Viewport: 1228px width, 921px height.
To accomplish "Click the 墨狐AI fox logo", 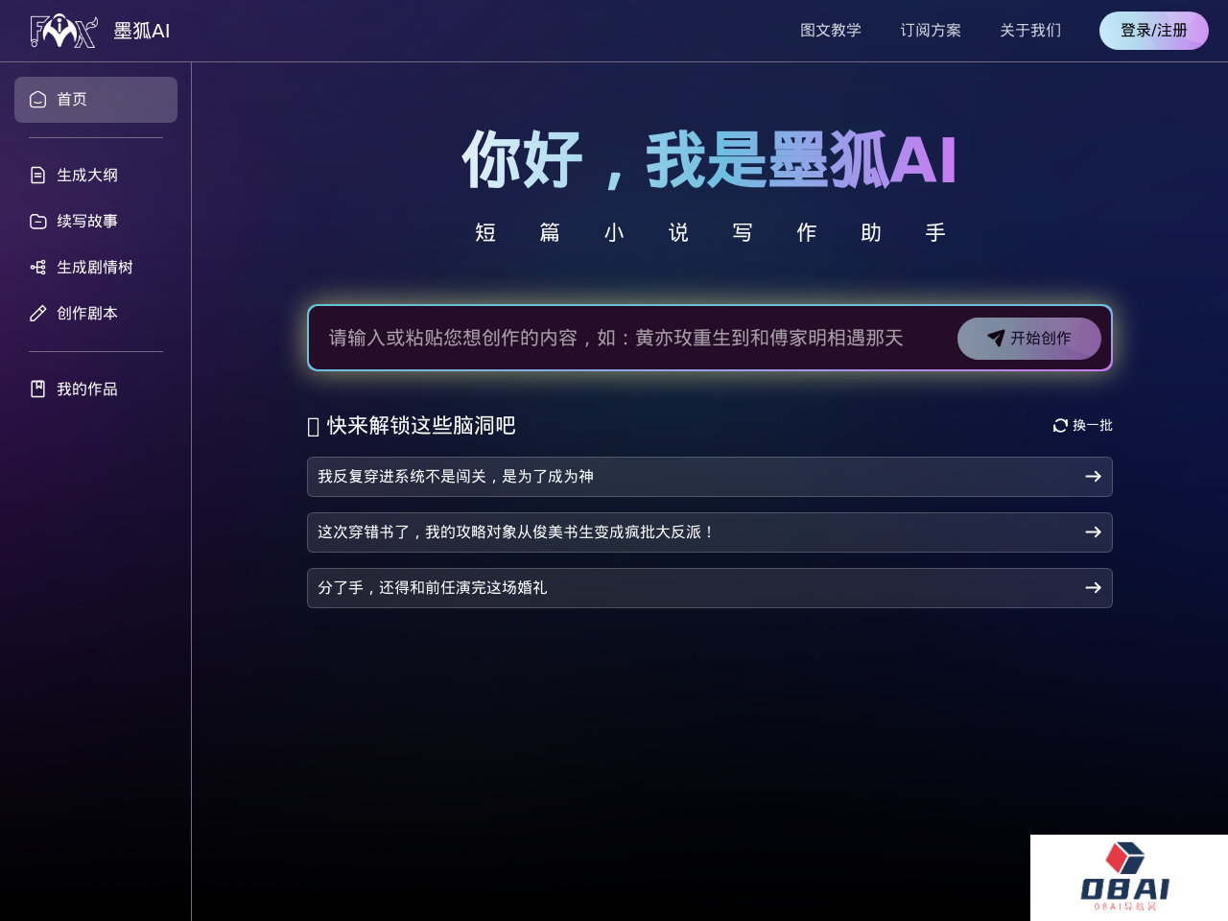I will pos(63,31).
